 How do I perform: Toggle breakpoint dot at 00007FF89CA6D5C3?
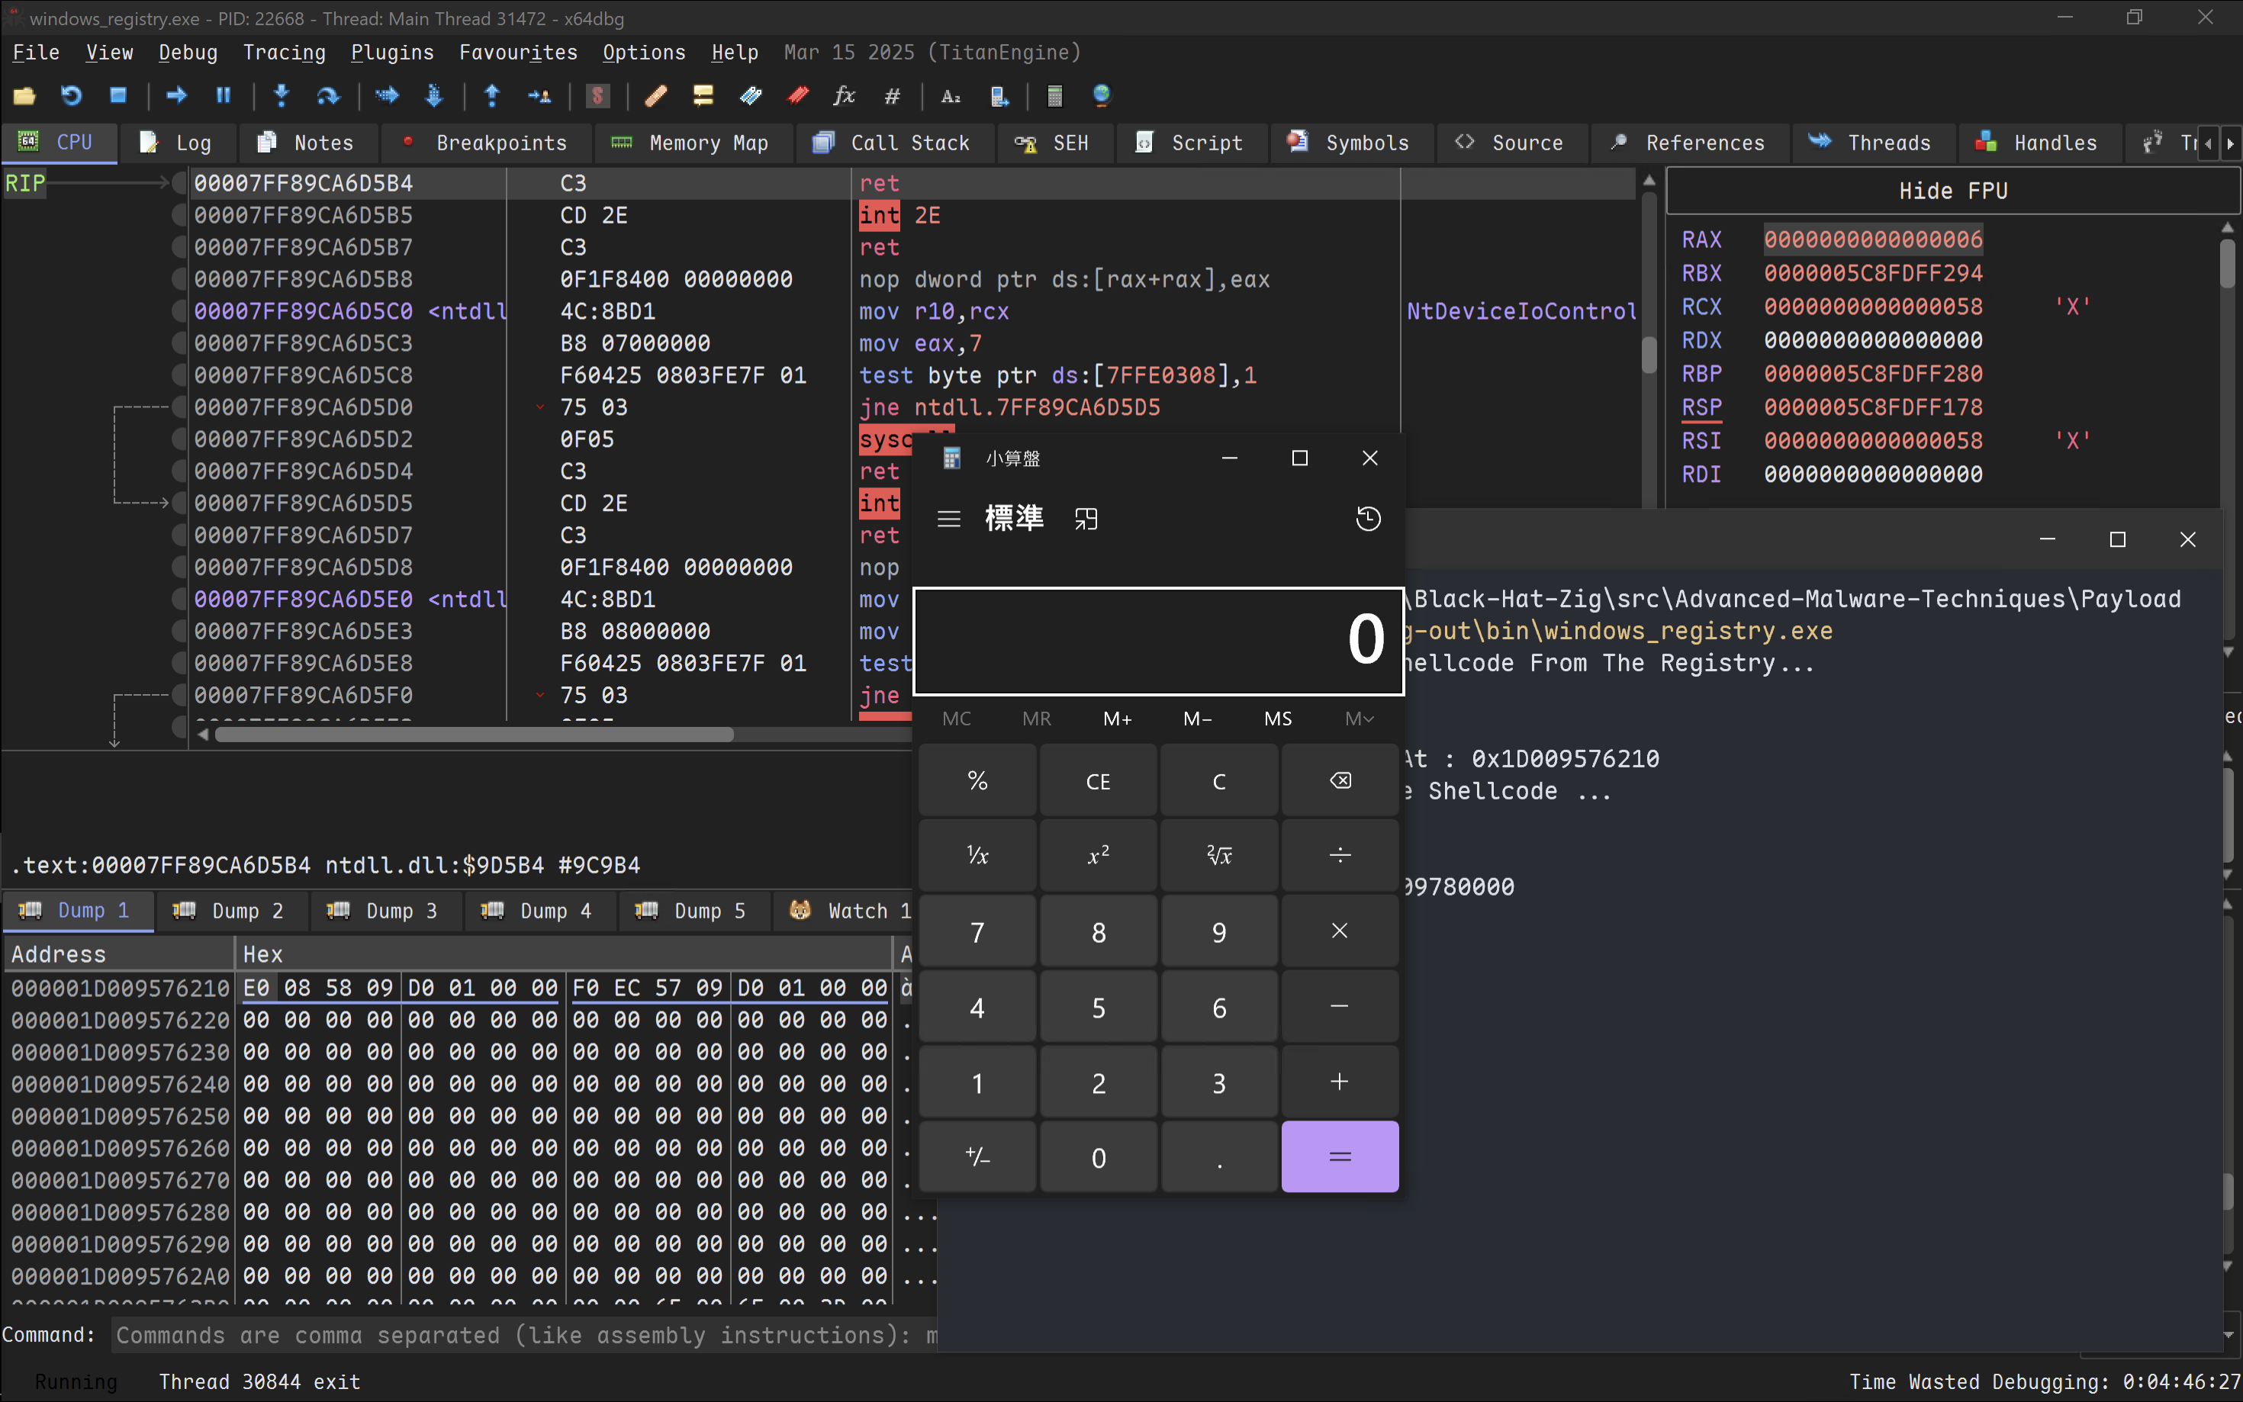179,343
